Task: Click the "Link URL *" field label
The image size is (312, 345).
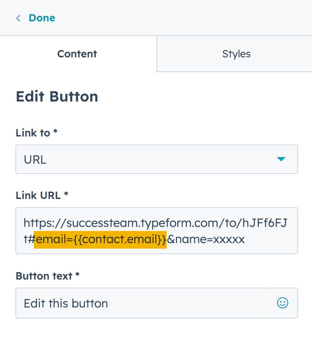Action: click(x=42, y=195)
